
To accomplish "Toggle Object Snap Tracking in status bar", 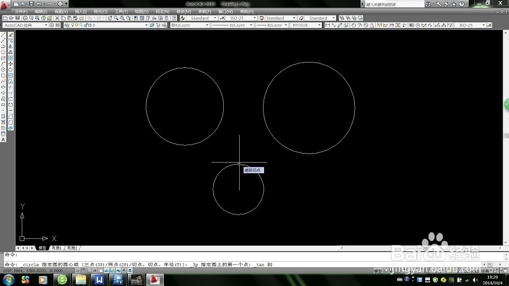I will pyautogui.click(x=107, y=271).
